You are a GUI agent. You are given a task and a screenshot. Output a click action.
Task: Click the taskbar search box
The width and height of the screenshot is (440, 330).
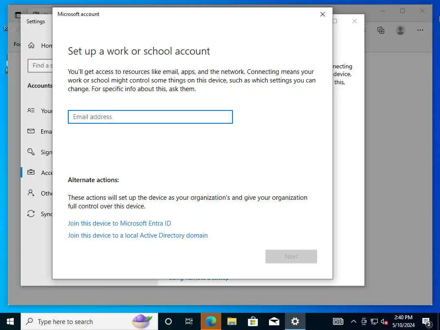89,321
